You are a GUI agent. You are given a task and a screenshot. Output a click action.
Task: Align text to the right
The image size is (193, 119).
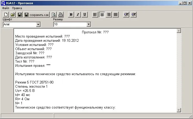[109, 15]
